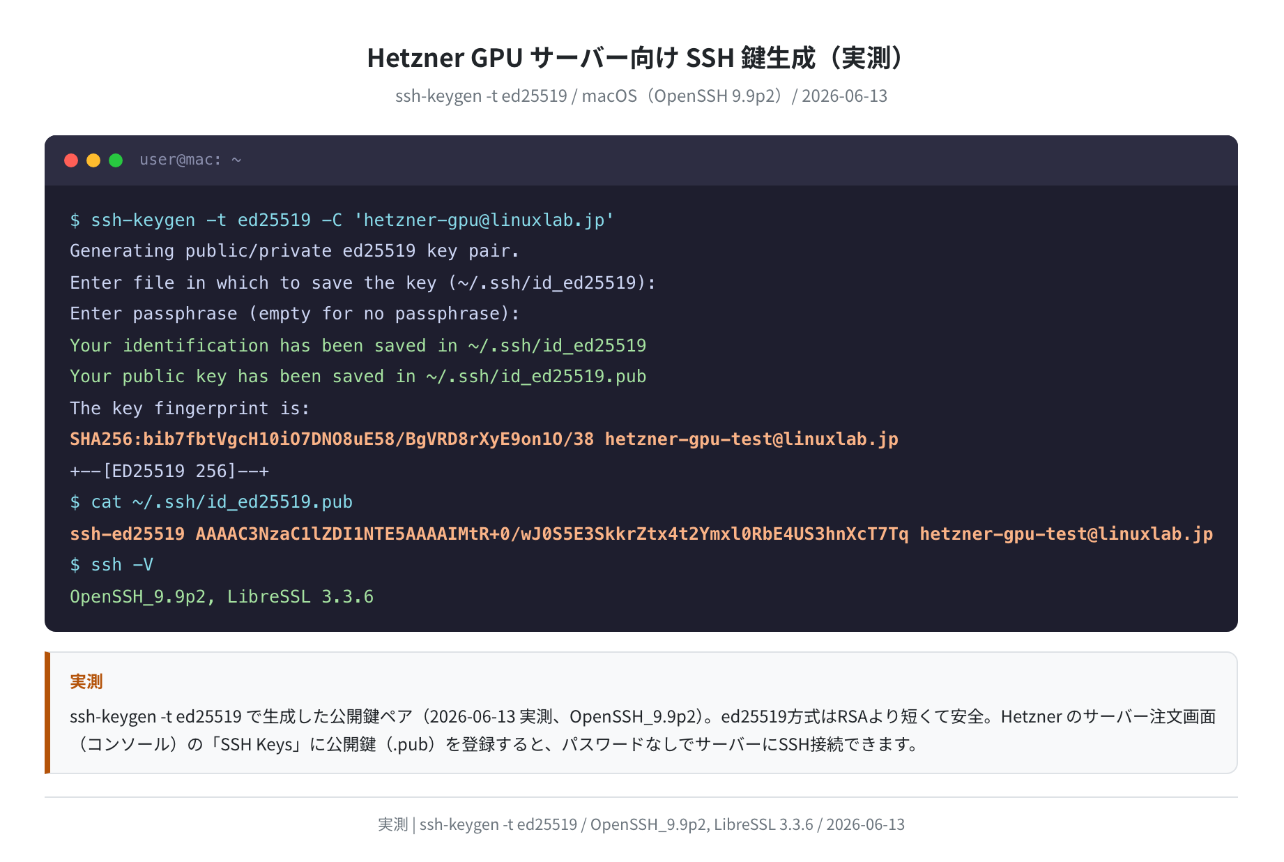This screenshot has width=1284, height=862.
Task: Click the '$ ssh -V' command line
Action: pos(112,565)
